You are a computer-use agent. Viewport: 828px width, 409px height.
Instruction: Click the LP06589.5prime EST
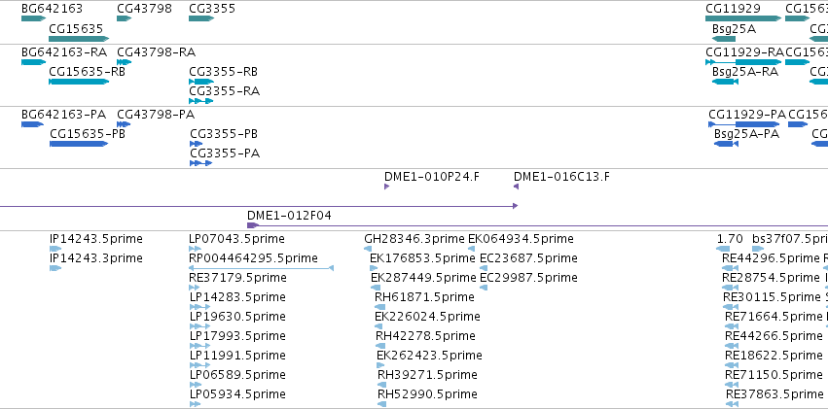click(195, 386)
